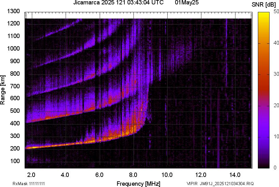
Task: Click the plot title "Jicamarca 2025 121 03:43:04 UTC"
Action: 118,3
